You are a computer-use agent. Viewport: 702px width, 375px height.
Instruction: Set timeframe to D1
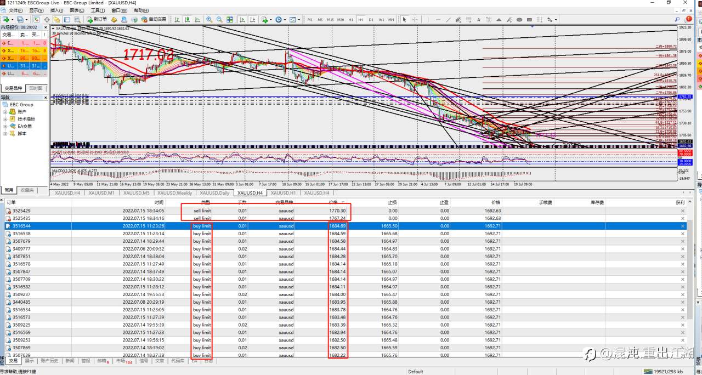(x=371, y=20)
